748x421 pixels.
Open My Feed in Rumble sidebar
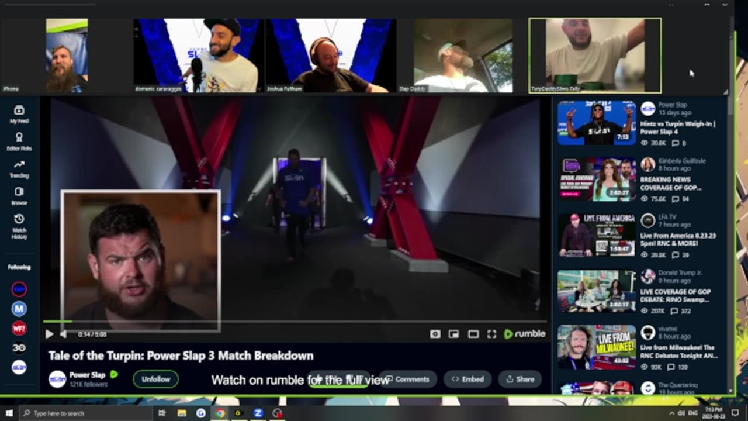pyautogui.click(x=19, y=115)
